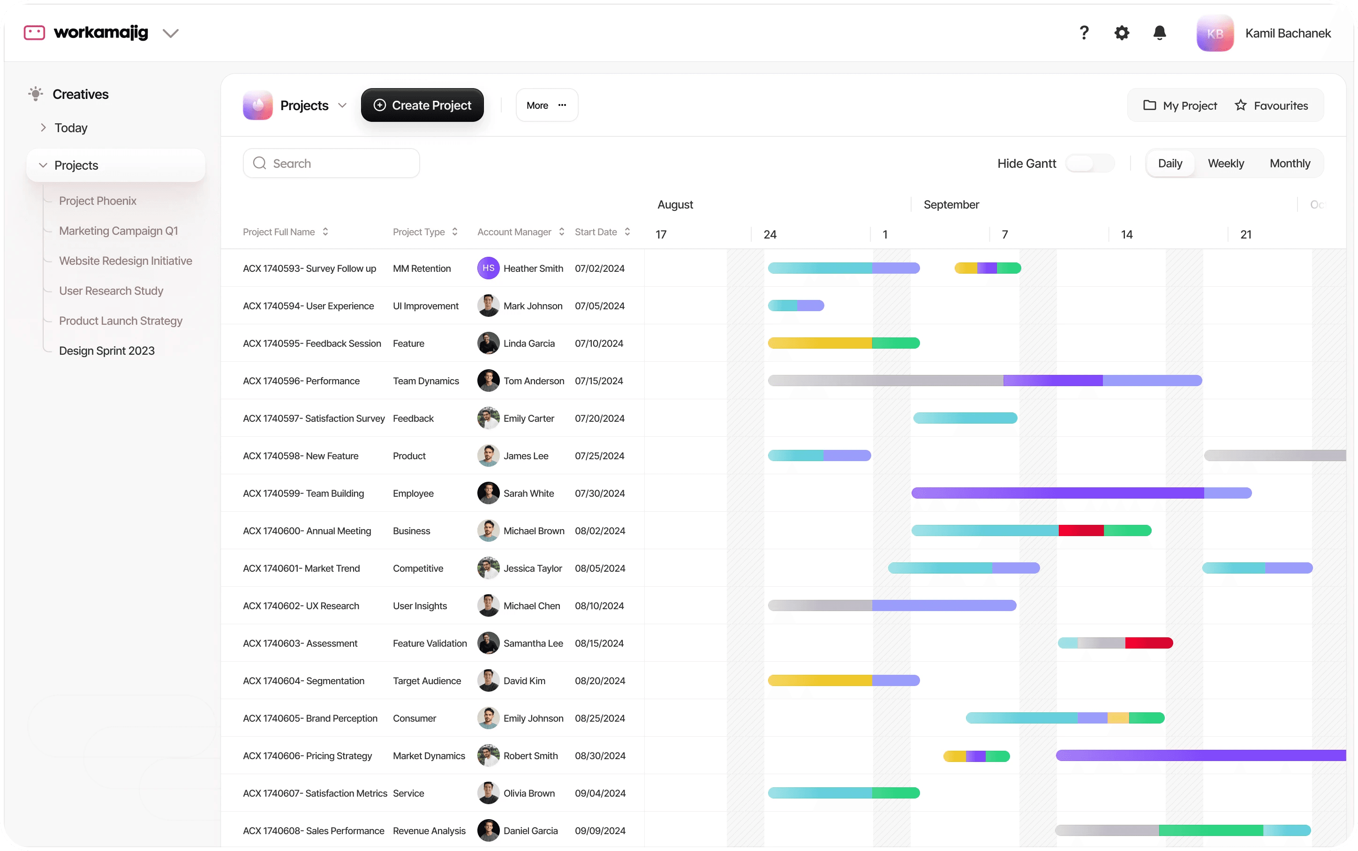
Task: Click Emily Carter's avatar photo
Action: (x=488, y=418)
